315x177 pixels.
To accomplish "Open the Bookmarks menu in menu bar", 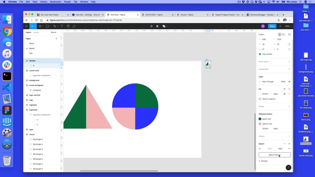I will tap(55, 2).
